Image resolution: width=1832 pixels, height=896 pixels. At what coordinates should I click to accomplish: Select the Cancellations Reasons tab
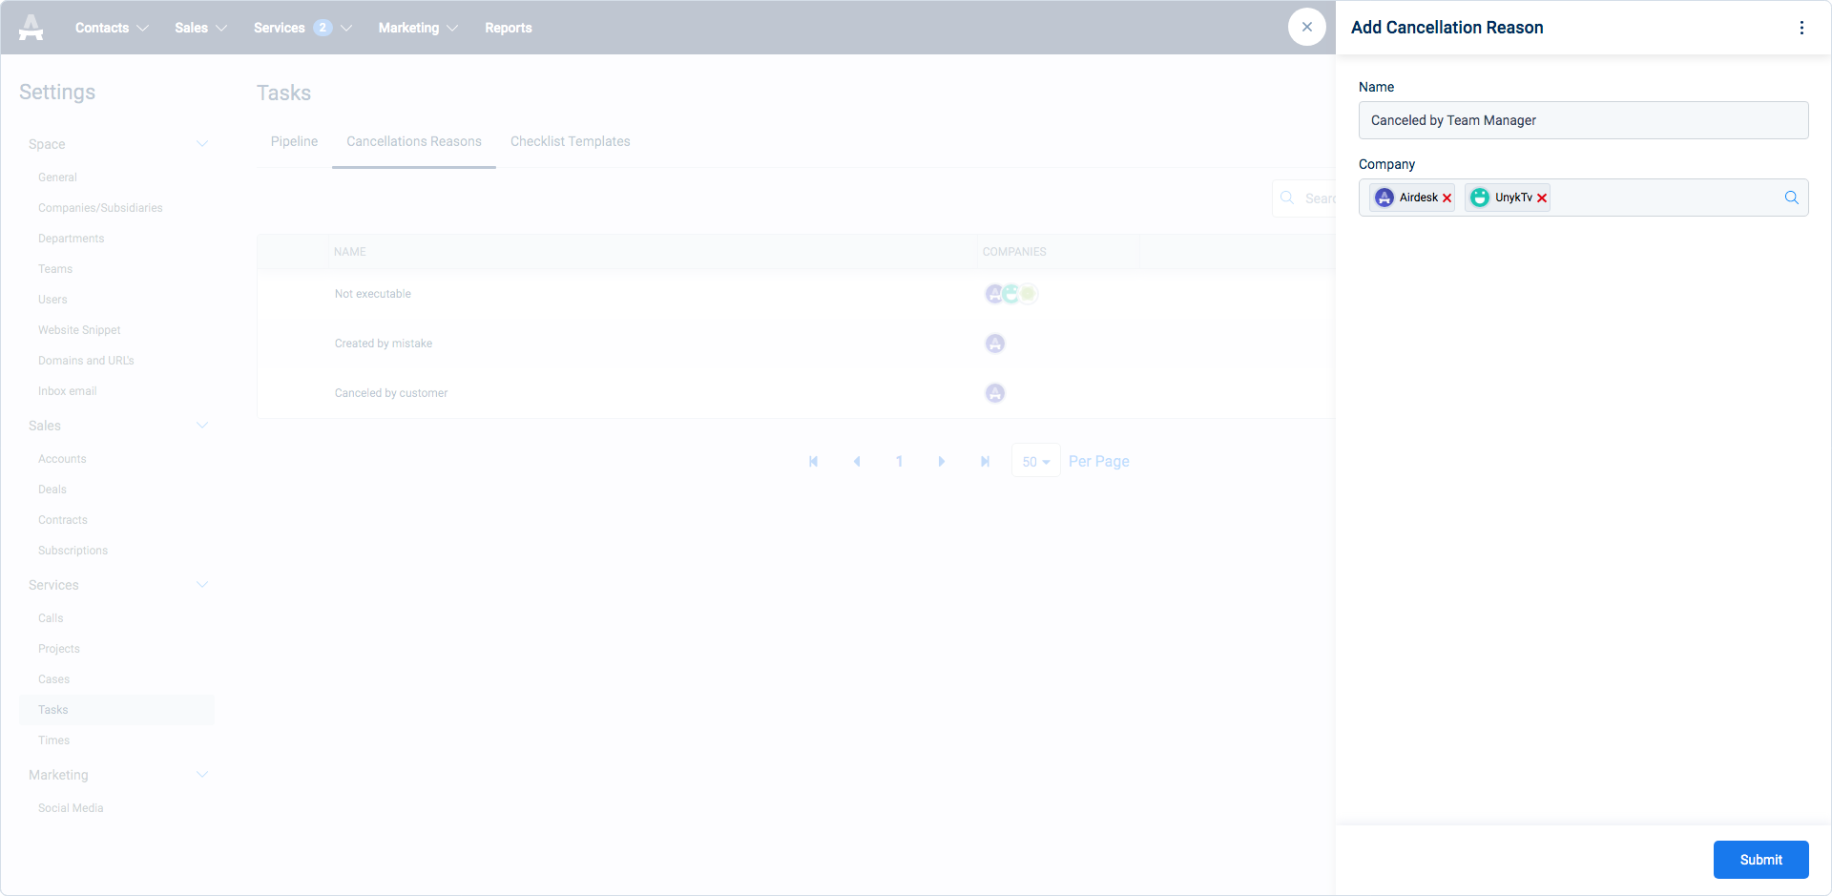click(x=414, y=141)
